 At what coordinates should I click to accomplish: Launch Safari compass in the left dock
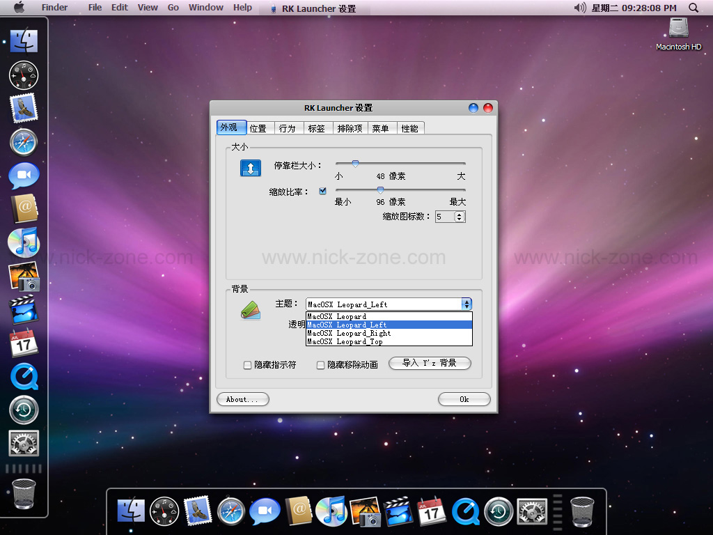click(24, 142)
